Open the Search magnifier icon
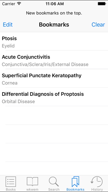Screen dimensions: 108x192 coord(54,182)
